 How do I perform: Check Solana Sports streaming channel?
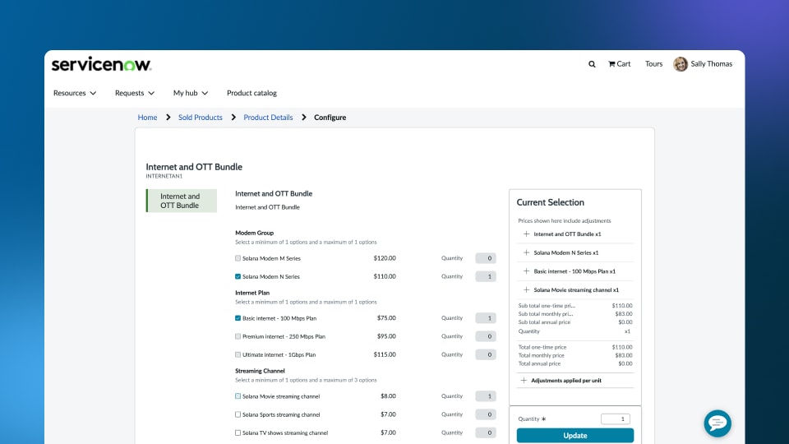click(238, 414)
